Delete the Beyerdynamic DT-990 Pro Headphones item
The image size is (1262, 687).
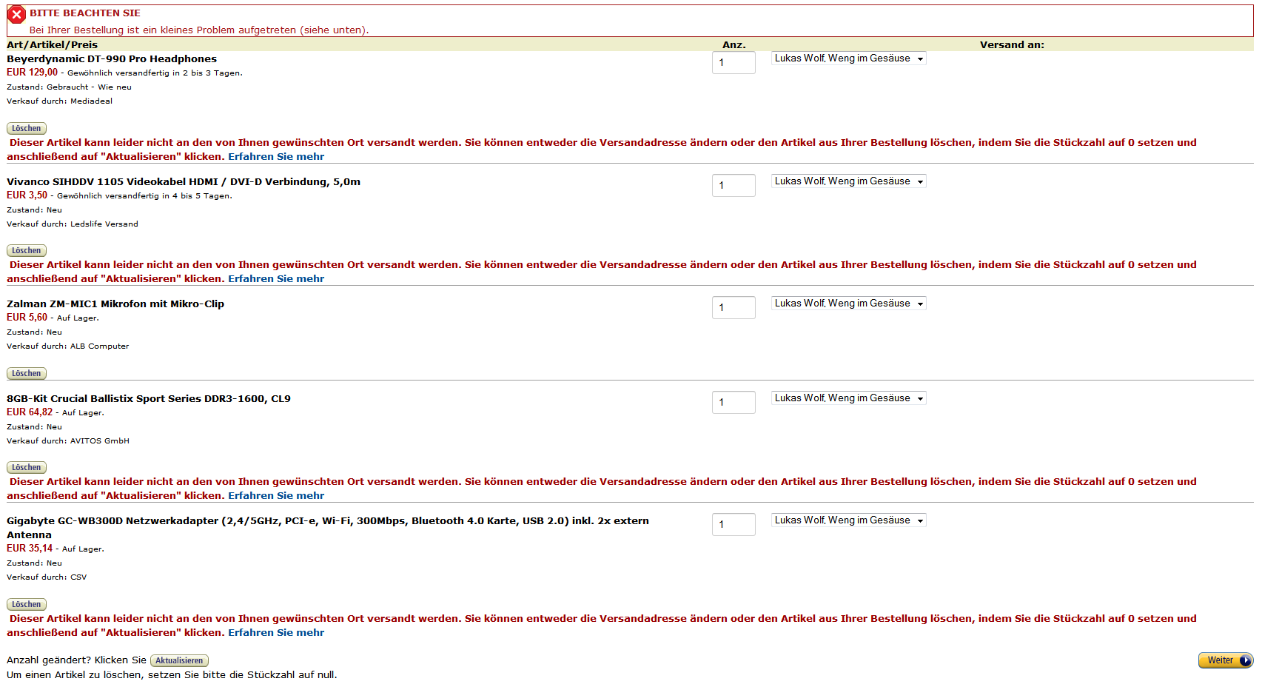point(27,129)
